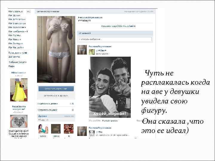This screenshot has height=161, width=215.
Task: Click second wall post author name
Action: [x=100, y=128]
